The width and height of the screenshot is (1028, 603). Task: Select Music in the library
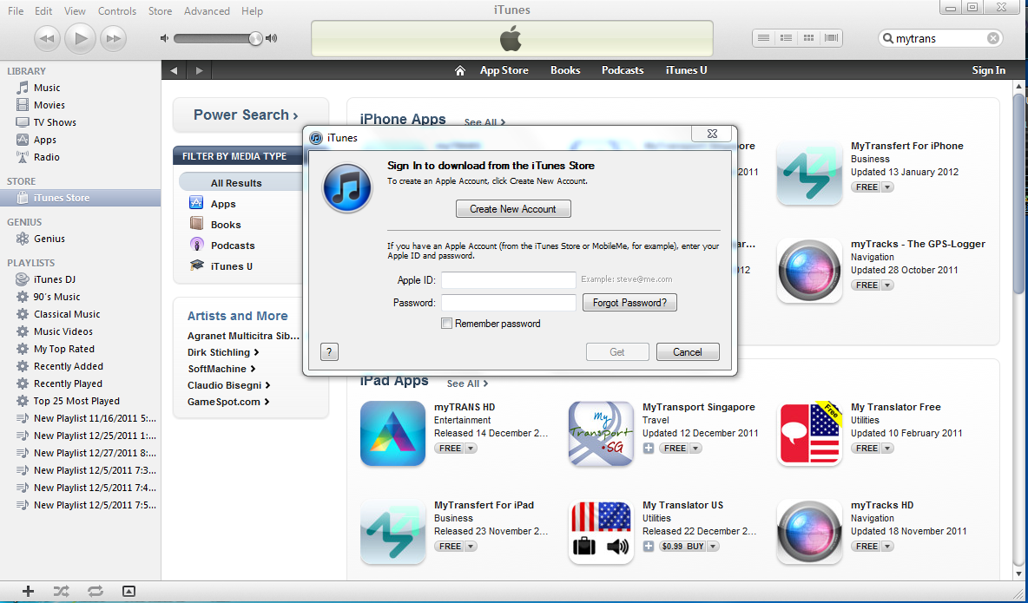click(47, 88)
